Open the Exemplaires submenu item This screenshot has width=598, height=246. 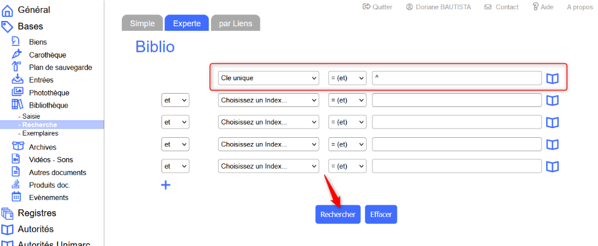[x=40, y=133]
